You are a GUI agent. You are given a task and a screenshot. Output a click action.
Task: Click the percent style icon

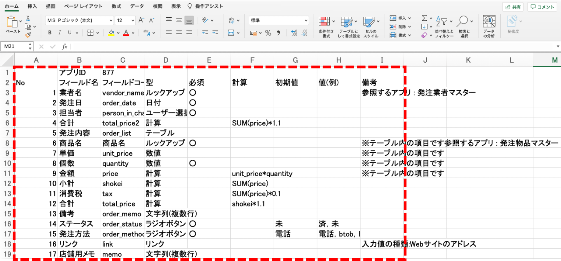pos(268,33)
